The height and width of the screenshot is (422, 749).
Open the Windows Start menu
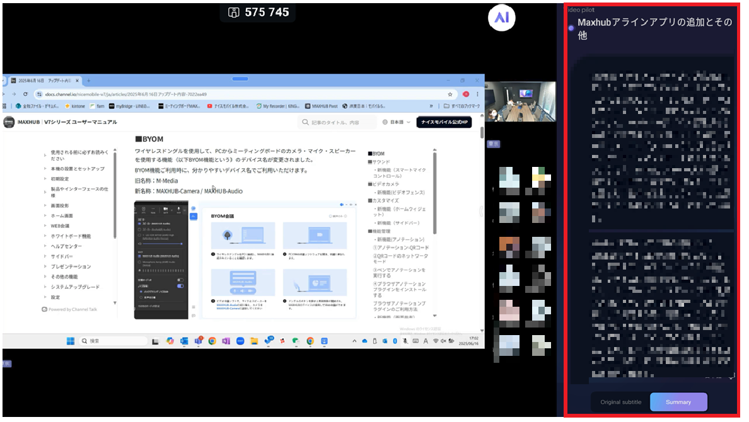(70, 341)
